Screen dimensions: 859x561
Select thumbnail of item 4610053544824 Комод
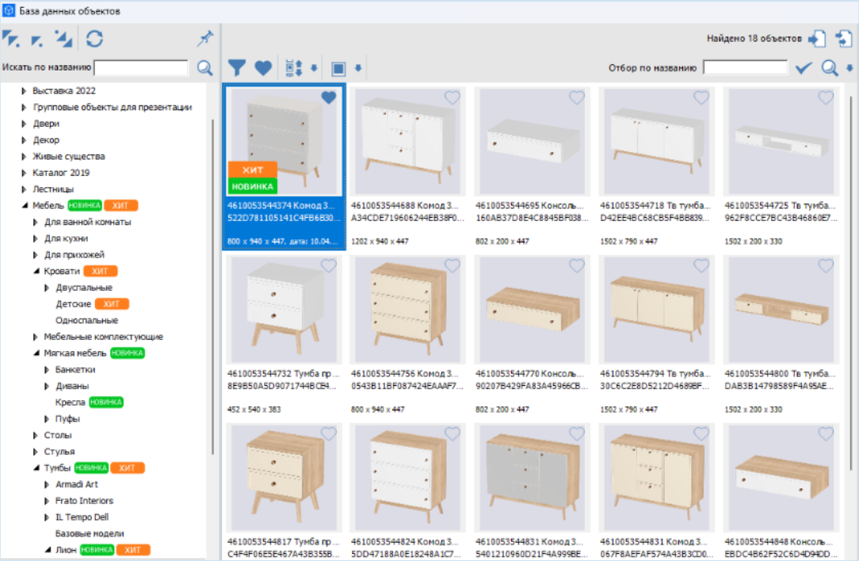tap(408, 478)
